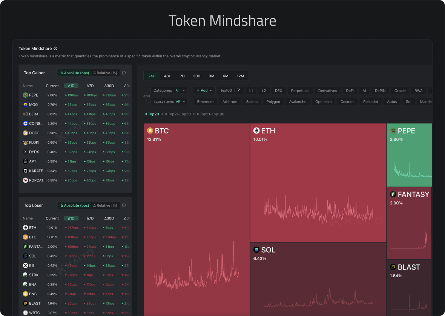Click the POPCAT token icon

tap(25, 180)
